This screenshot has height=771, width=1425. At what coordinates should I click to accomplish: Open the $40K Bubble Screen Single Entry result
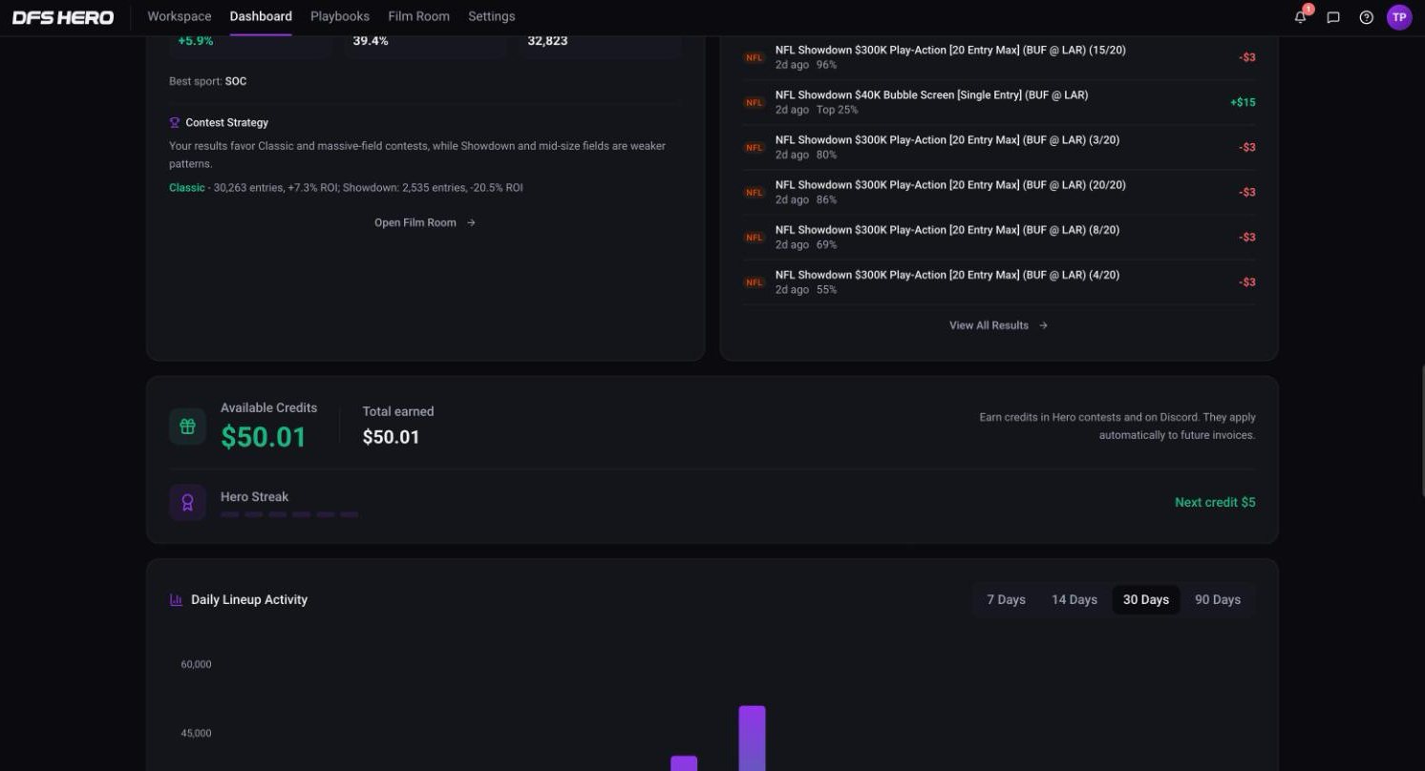click(x=999, y=102)
